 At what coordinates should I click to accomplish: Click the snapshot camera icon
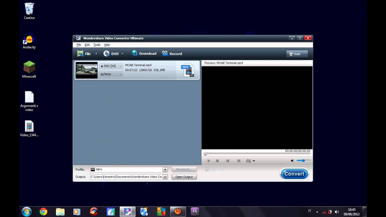pos(248,161)
